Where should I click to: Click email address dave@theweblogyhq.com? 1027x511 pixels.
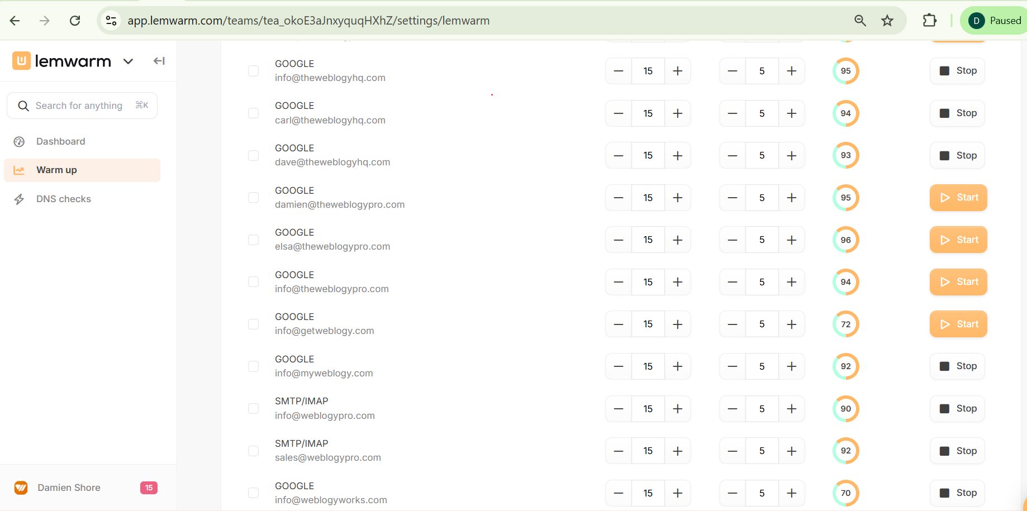[x=332, y=162]
